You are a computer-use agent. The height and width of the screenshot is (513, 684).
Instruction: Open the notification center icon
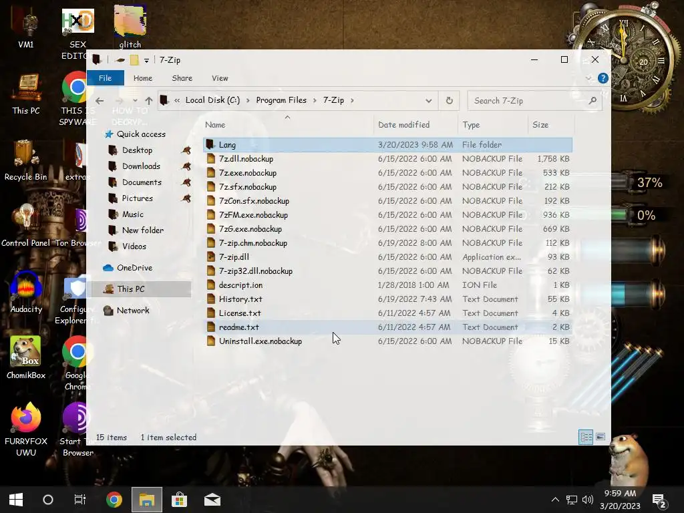(659, 500)
